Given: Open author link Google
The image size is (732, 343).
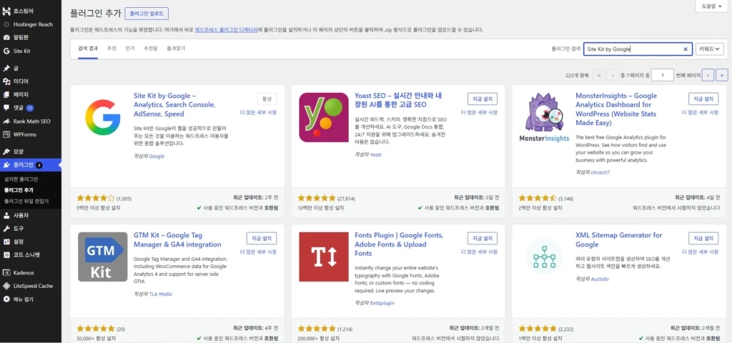Looking at the screenshot, I should [157, 156].
